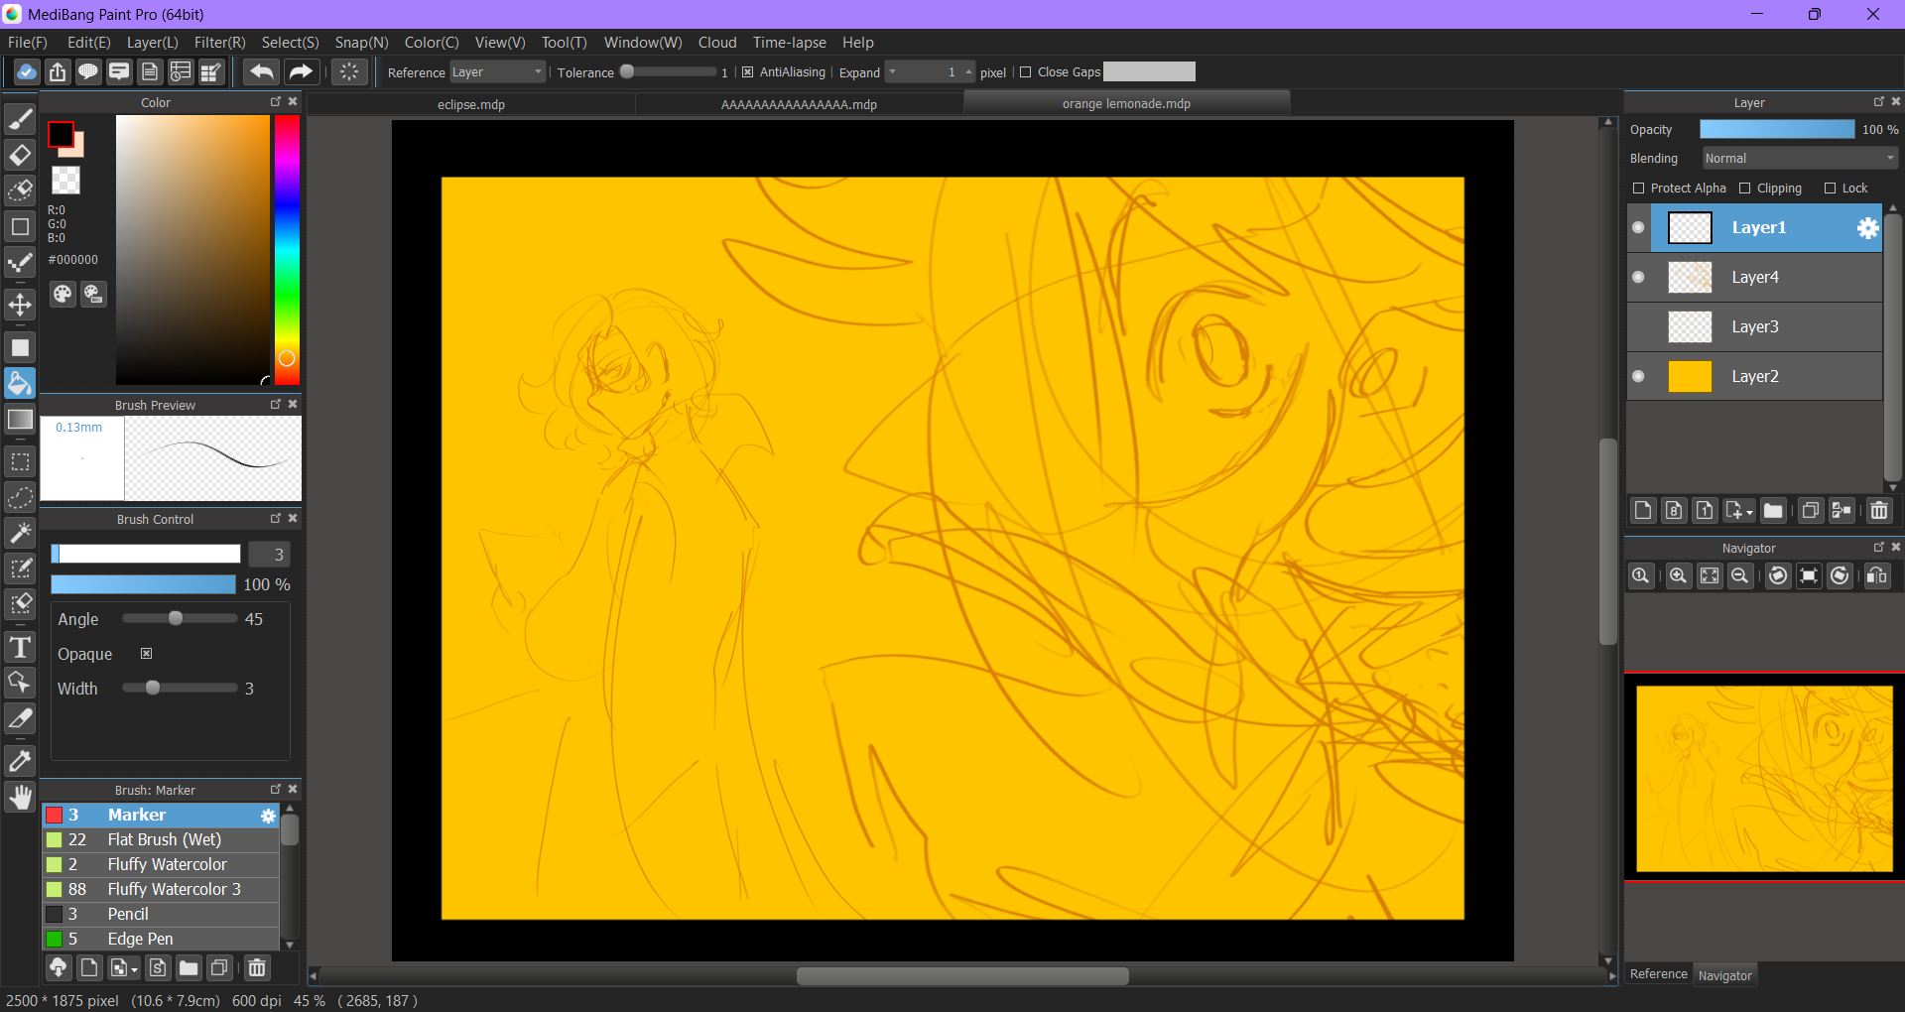Open the Reference Layer dropdown
This screenshot has height=1012, width=1905.
point(498,72)
